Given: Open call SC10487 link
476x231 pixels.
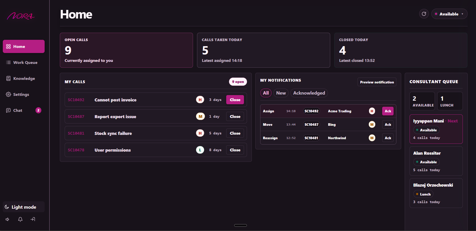Looking at the screenshot, I should [x=76, y=117].
